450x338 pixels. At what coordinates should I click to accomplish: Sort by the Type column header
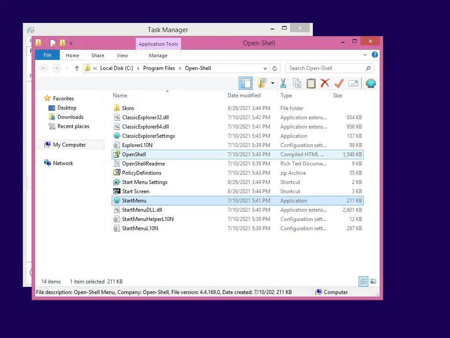click(x=304, y=96)
